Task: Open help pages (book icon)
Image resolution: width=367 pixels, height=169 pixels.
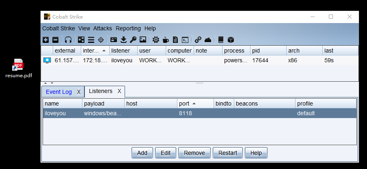Action: point(221,40)
